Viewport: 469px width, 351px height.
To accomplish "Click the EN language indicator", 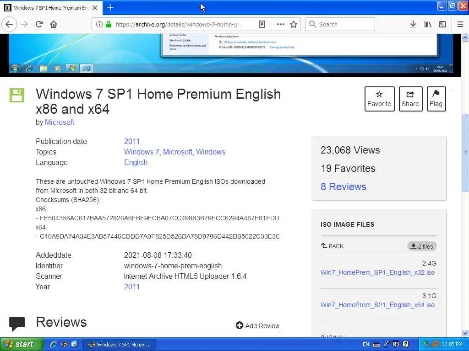I will (366, 345).
